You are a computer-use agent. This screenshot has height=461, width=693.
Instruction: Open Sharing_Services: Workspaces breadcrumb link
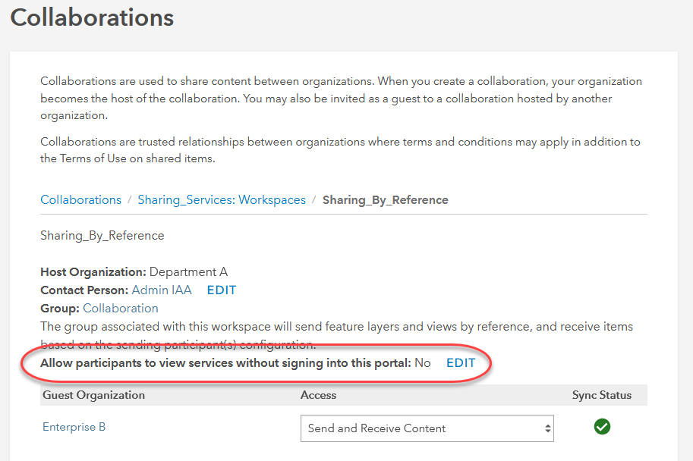click(222, 200)
